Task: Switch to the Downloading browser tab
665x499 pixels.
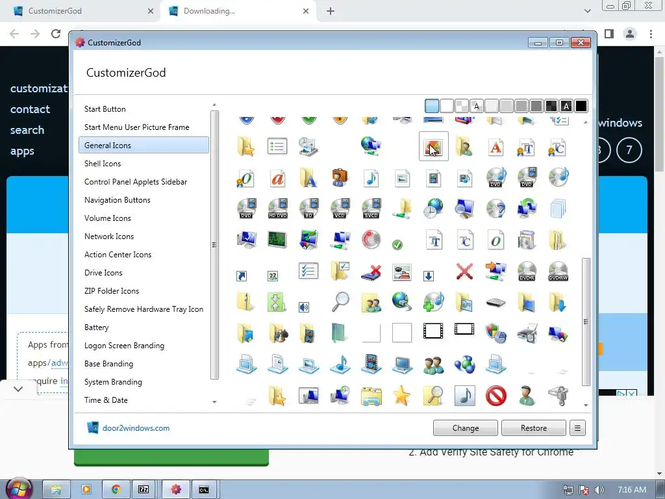Action: tap(238, 11)
